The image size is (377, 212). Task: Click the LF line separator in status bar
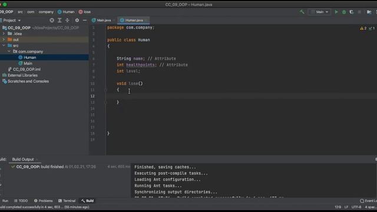click(x=346, y=207)
